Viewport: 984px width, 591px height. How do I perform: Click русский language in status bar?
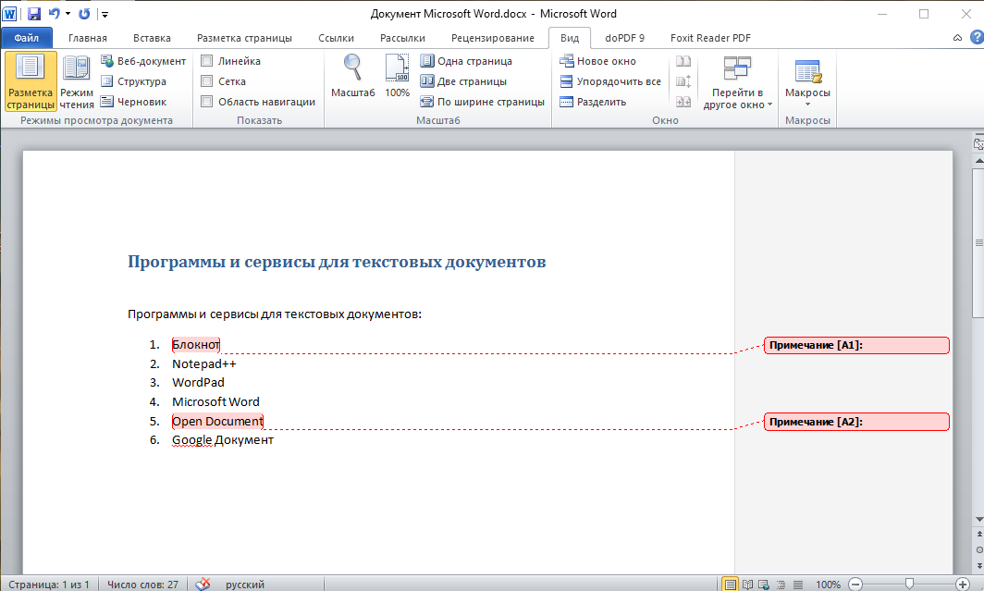pyautogui.click(x=245, y=585)
